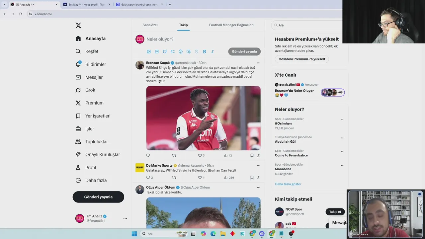Click Daha fazla circle icon
This screenshot has height=239, width=425.
tap(78, 180)
